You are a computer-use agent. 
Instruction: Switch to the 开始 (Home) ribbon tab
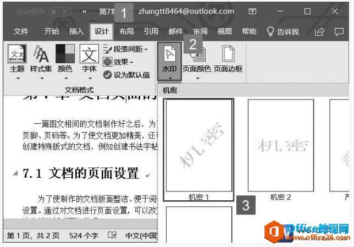pyautogui.click(x=52, y=31)
